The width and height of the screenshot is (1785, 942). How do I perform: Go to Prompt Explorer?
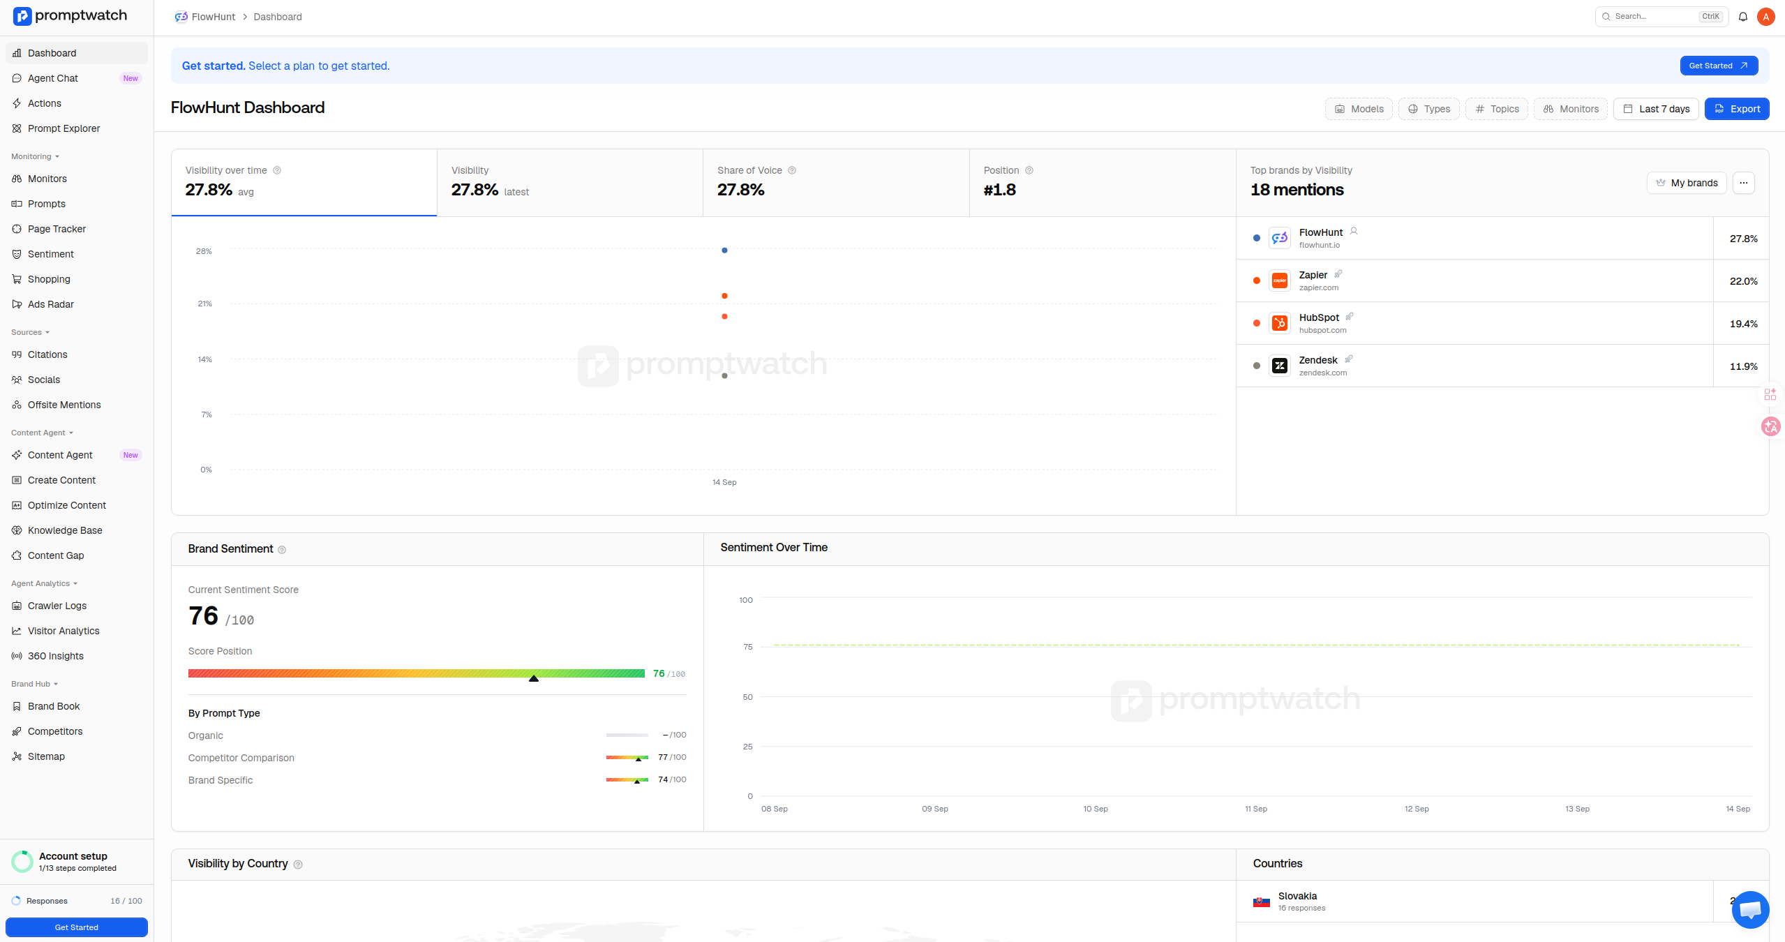tap(77, 128)
